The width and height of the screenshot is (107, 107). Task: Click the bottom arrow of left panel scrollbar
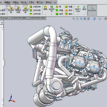pyautogui.click(x=3, y=105)
